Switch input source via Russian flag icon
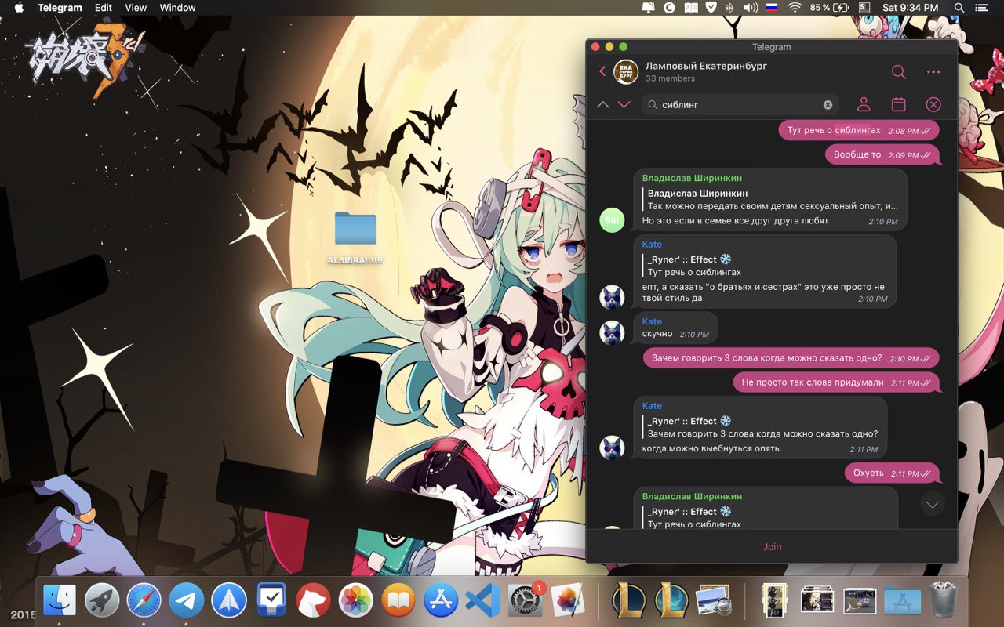Viewport: 1004px width, 627px height. 773,8
